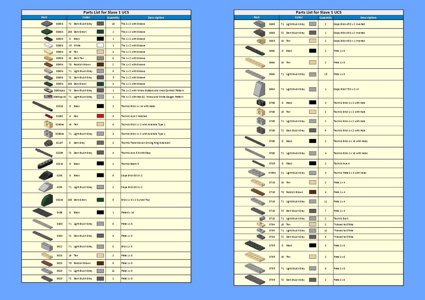Select the black swatch in the Plate 6 x 14 row
The height and width of the screenshot is (300, 425).
coord(100,212)
